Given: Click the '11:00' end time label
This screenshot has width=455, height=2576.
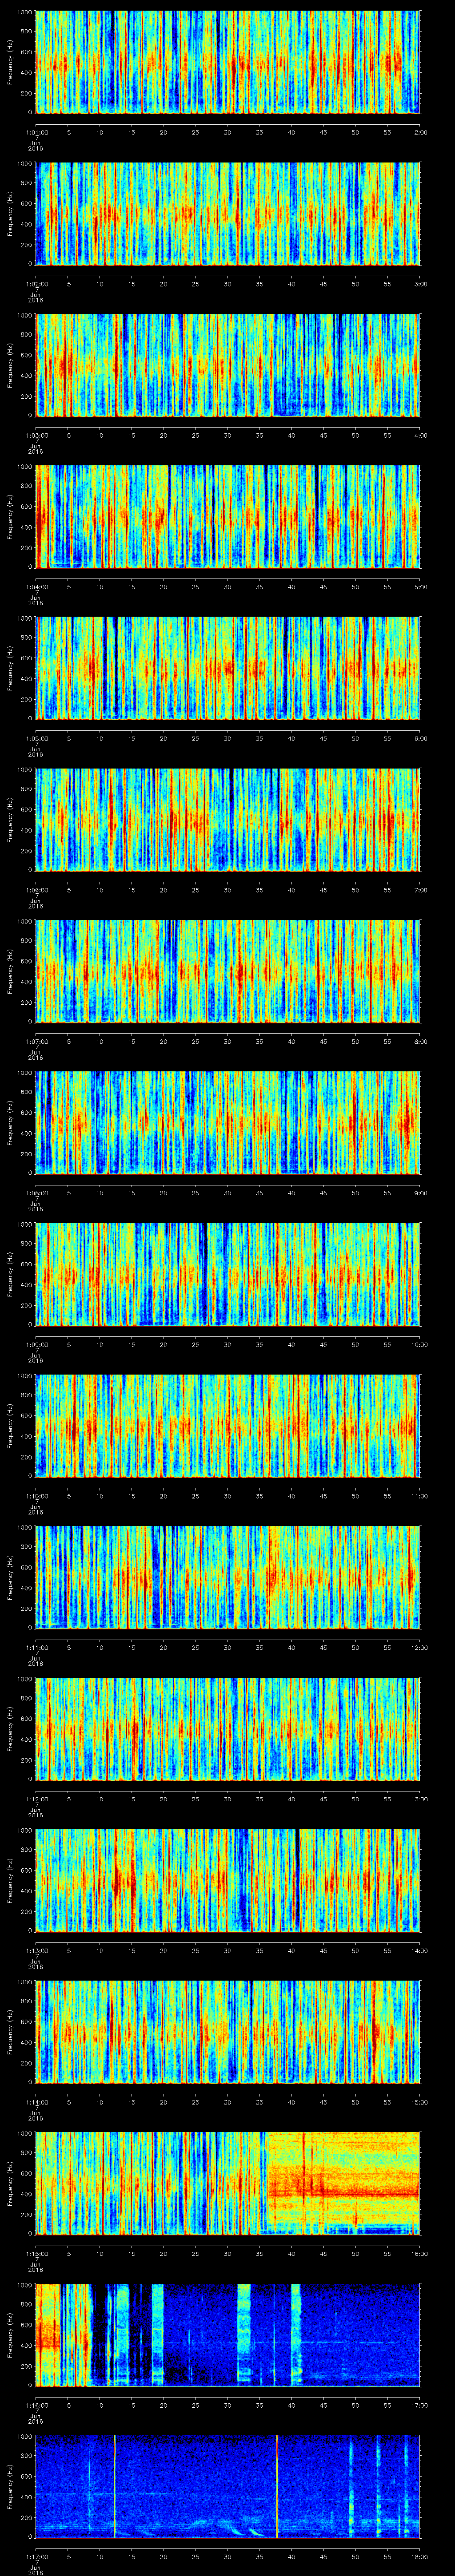Looking at the screenshot, I should [x=419, y=1495].
